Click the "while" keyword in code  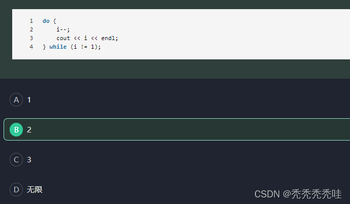pyautogui.click(x=58, y=47)
